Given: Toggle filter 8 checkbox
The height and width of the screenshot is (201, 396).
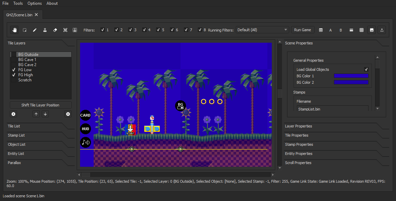Looking at the screenshot, I should 200,30.
